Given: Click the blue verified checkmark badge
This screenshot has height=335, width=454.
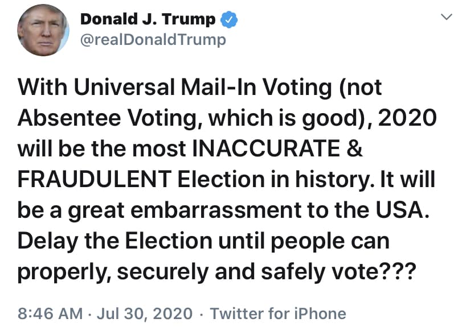Looking at the screenshot, I should click(x=228, y=19).
